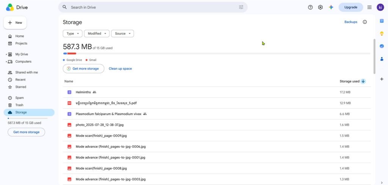Sort by the Name column header
Image resolution: width=388 pixels, height=185 pixels.
click(69, 81)
